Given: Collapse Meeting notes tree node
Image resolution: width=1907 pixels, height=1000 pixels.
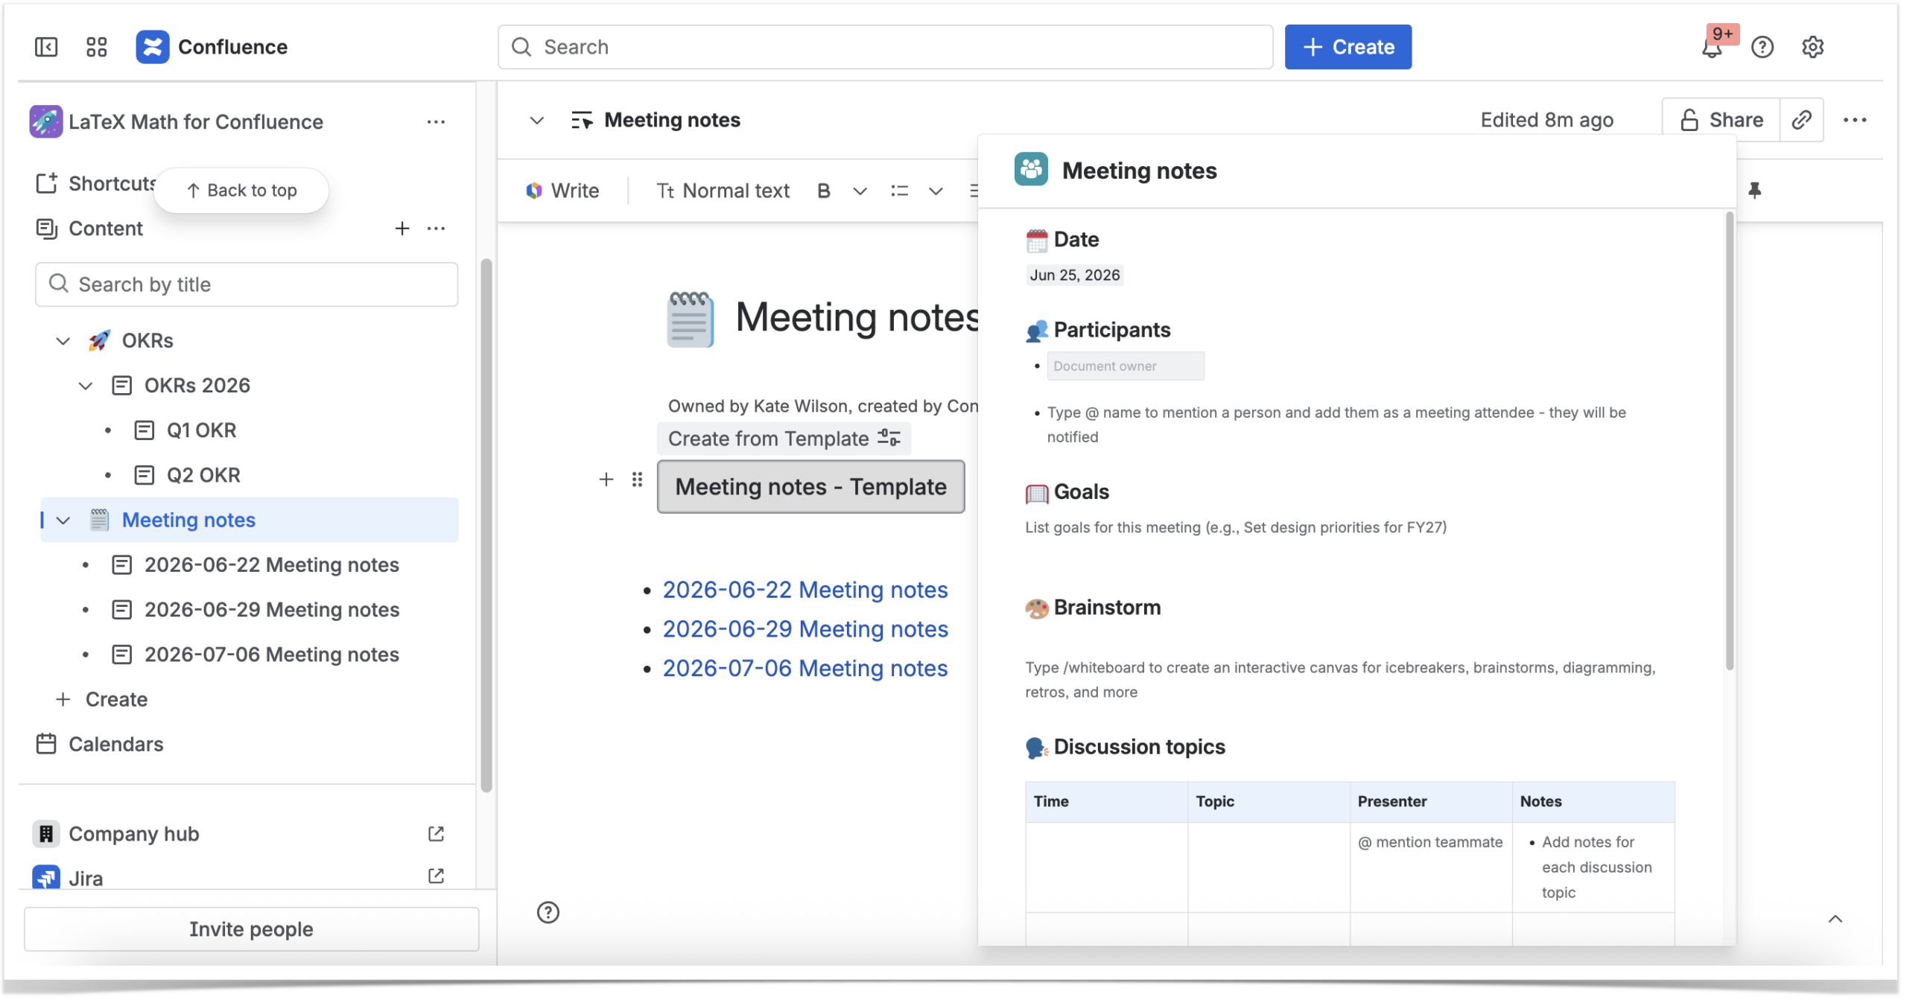Looking at the screenshot, I should [63, 520].
